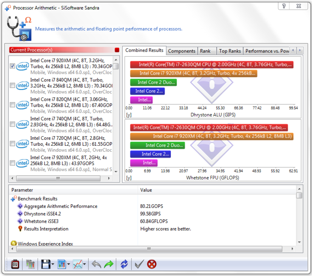Save results with the floppy disk icon
This screenshot has height=276, width=312.
pyautogui.click(x=46, y=264)
